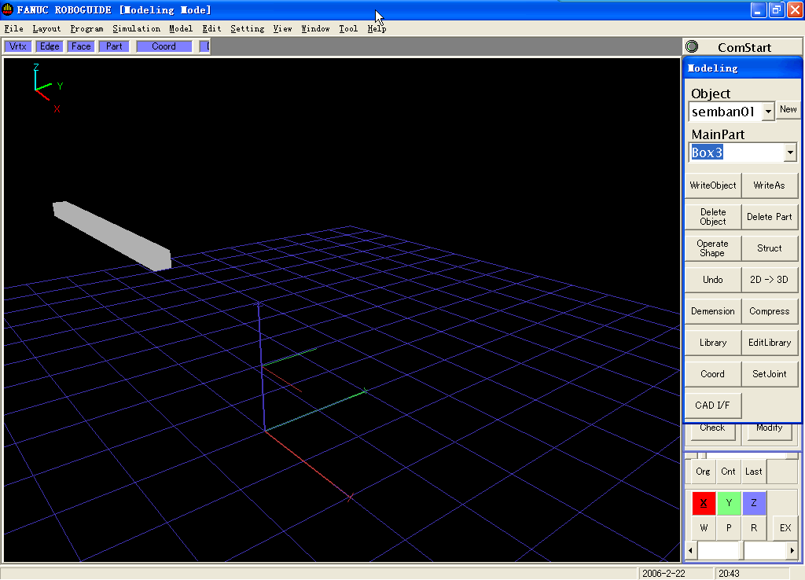The height and width of the screenshot is (580, 805).
Task: Select the green Y axis button
Action: point(729,503)
